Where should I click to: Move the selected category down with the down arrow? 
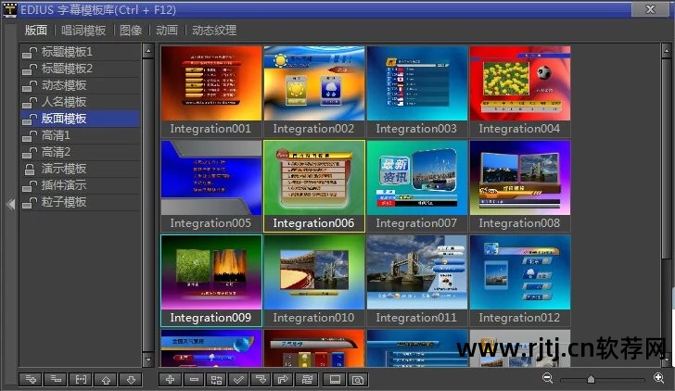[131, 379]
